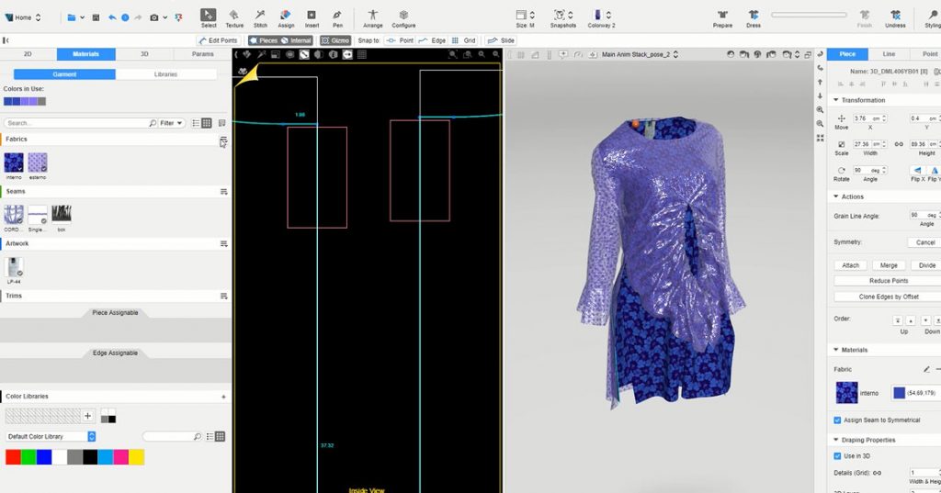Toggle the Gizmo button
Image resolution: width=941 pixels, height=493 pixels.
334,40
